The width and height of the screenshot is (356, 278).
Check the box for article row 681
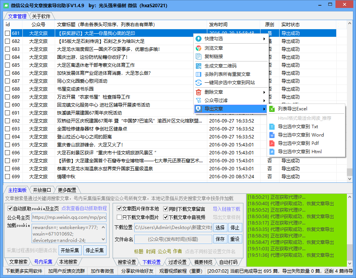pos(8,33)
